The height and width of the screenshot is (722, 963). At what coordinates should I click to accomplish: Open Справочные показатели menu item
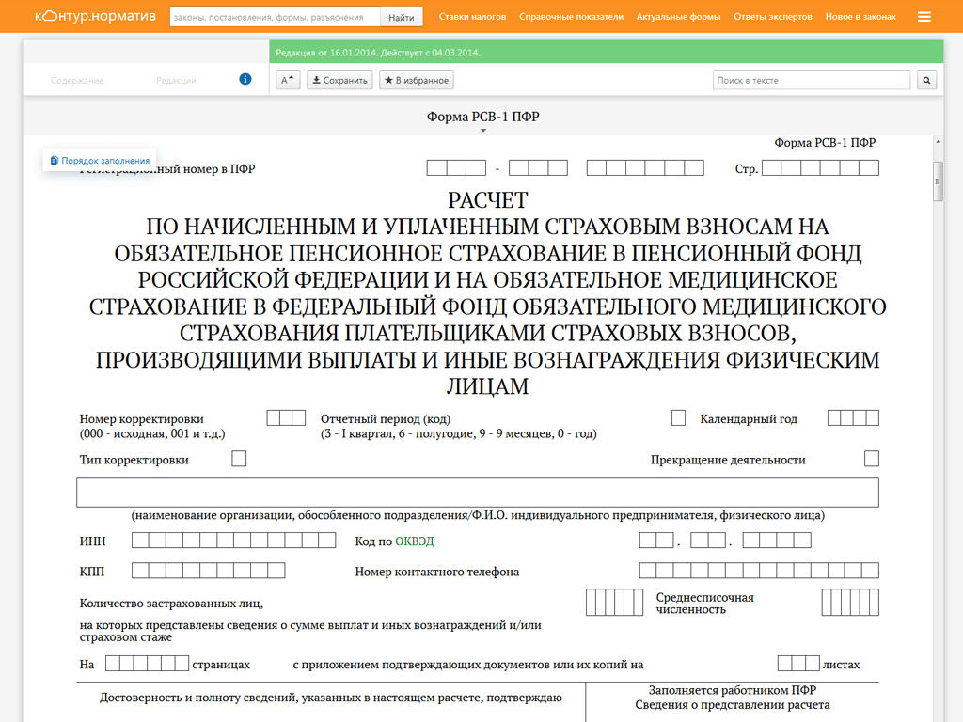pyautogui.click(x=571, y=17)
